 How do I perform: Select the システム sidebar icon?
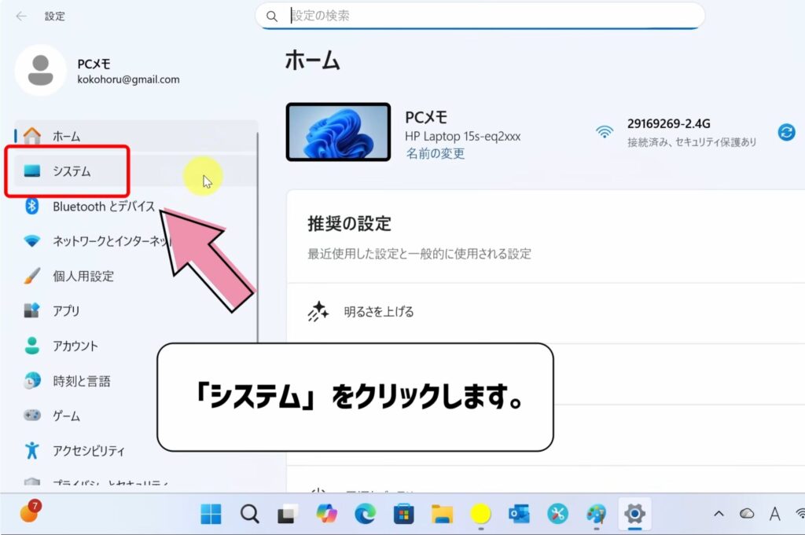click(33, 170)
